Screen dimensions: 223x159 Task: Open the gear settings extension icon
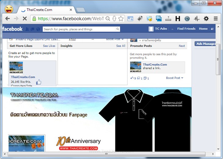point(206,19)
